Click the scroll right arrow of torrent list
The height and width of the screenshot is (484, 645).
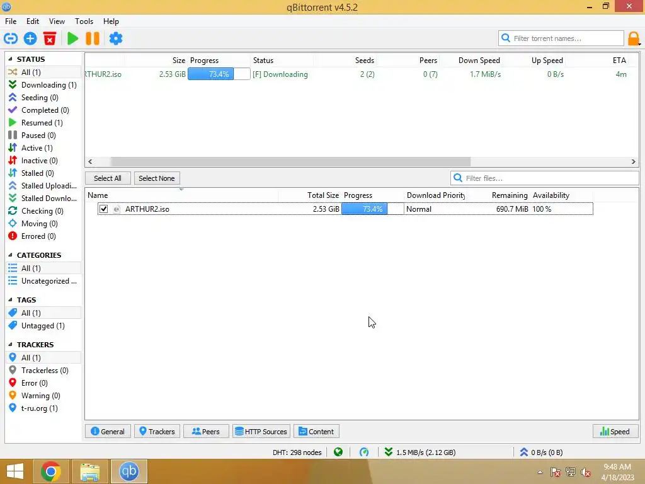point(634,162)
